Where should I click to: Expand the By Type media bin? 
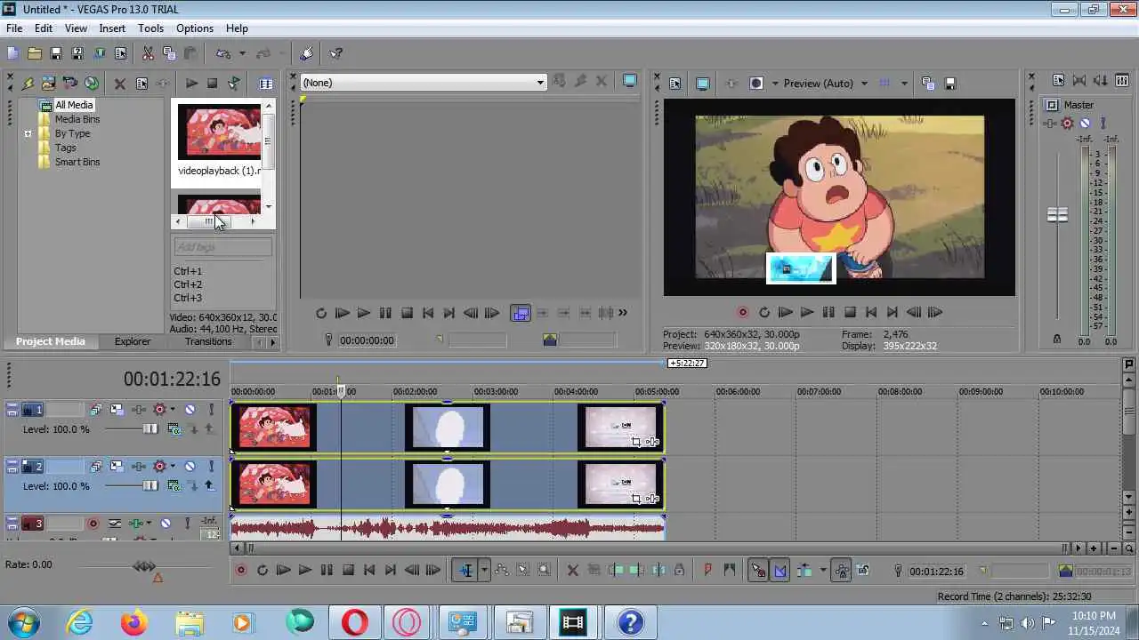point(28,134)
